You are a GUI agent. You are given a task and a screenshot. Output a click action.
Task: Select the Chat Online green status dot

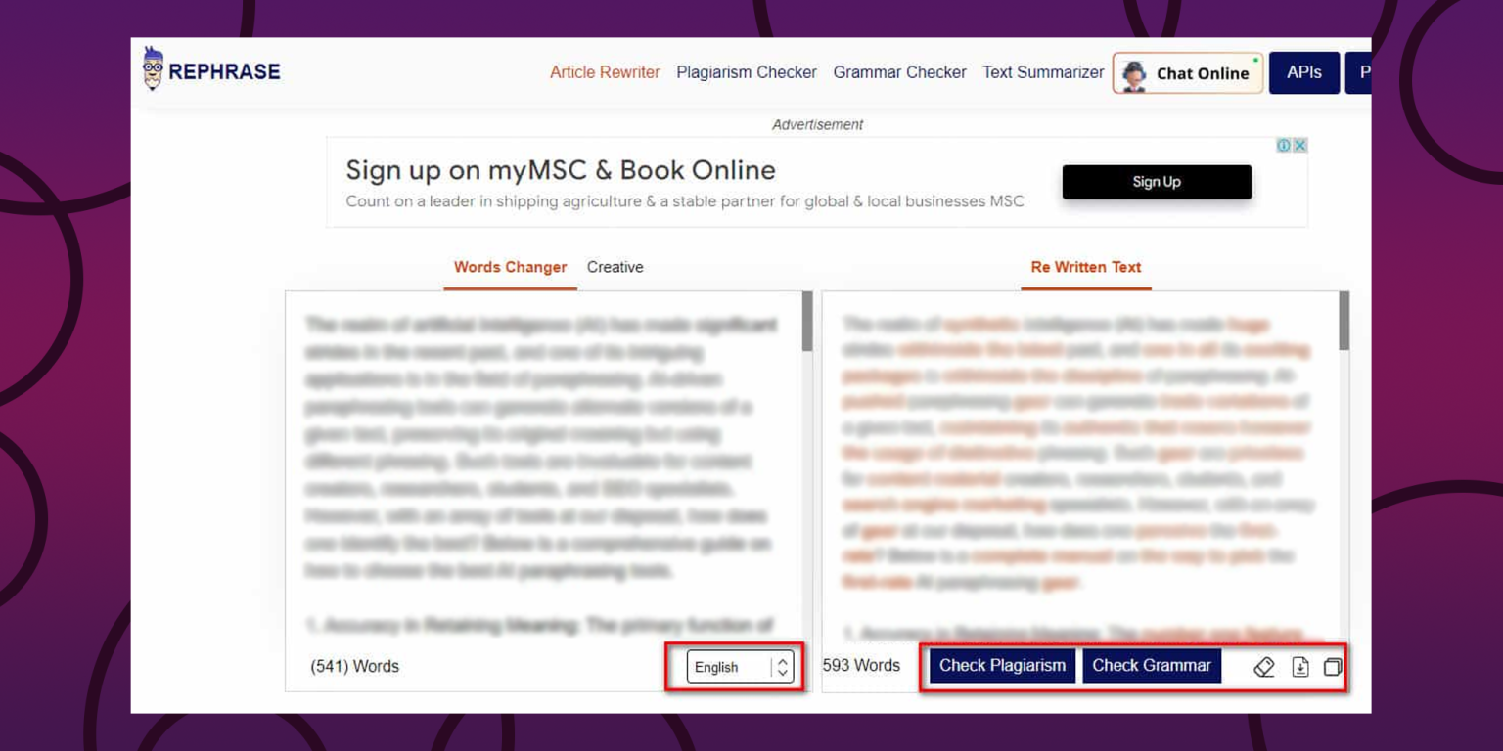click(x=1253, y=60)
